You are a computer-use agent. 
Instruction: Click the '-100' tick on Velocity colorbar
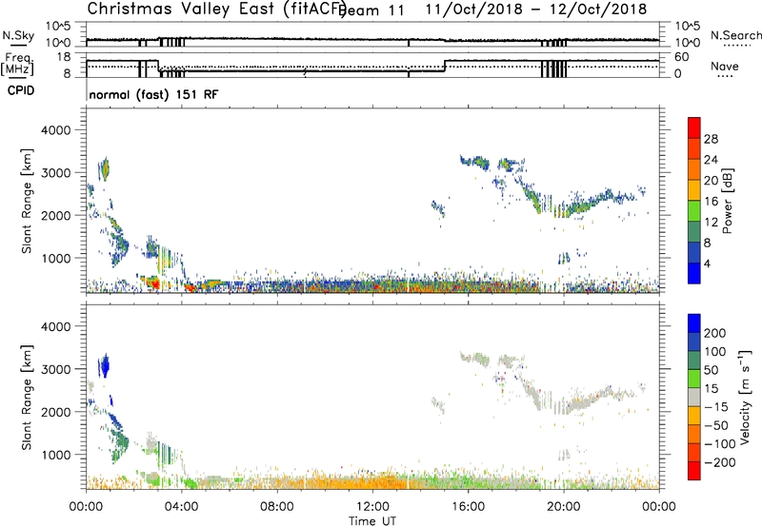pos(720,444)
